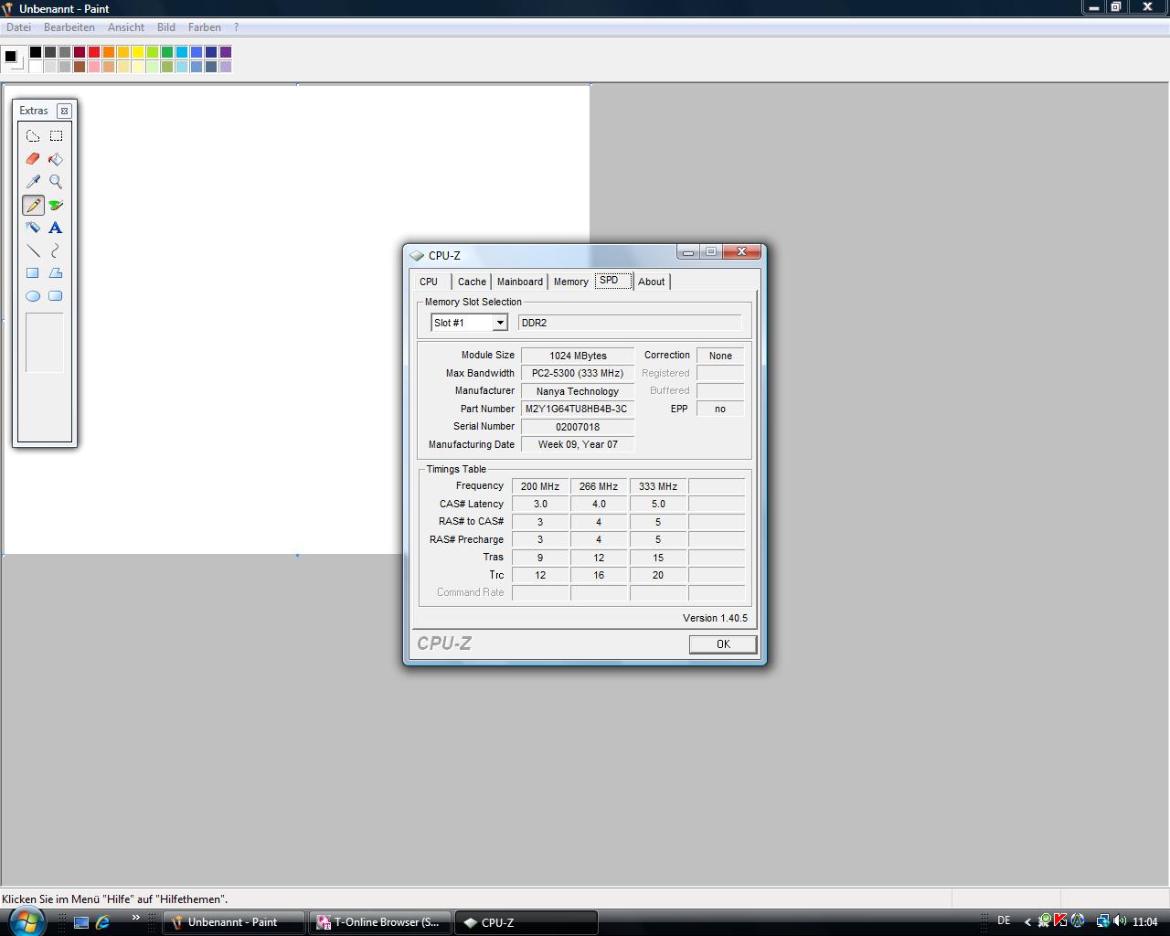
Task: Pick the bright red color swatch
Action: click(94, 52)
